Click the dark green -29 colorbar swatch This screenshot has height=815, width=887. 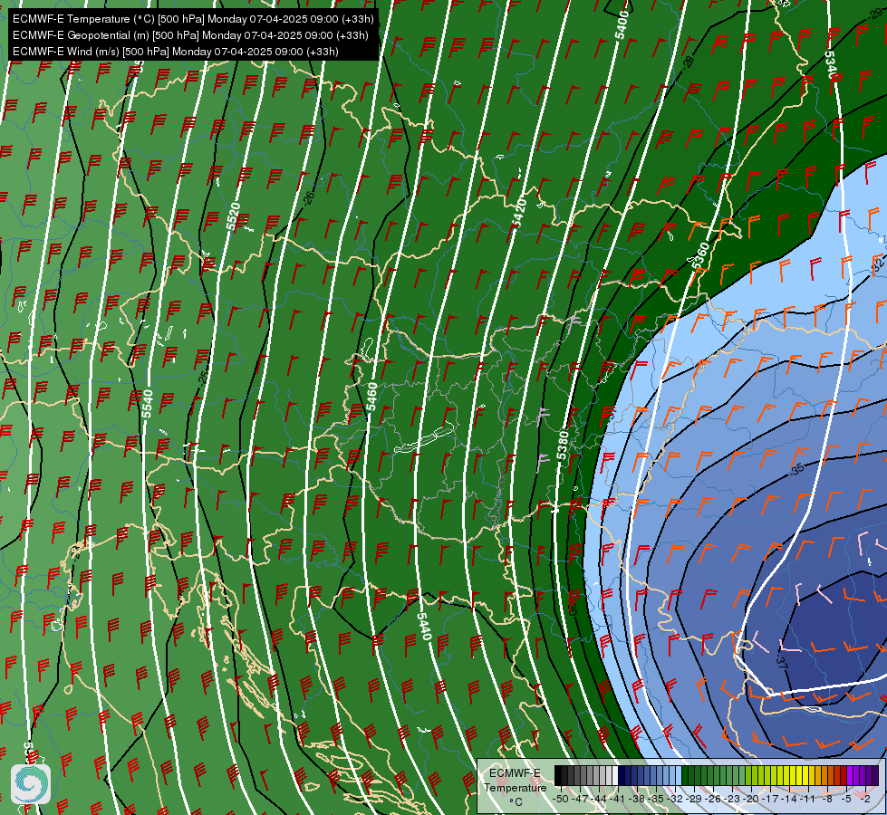(x=698, y=775)
